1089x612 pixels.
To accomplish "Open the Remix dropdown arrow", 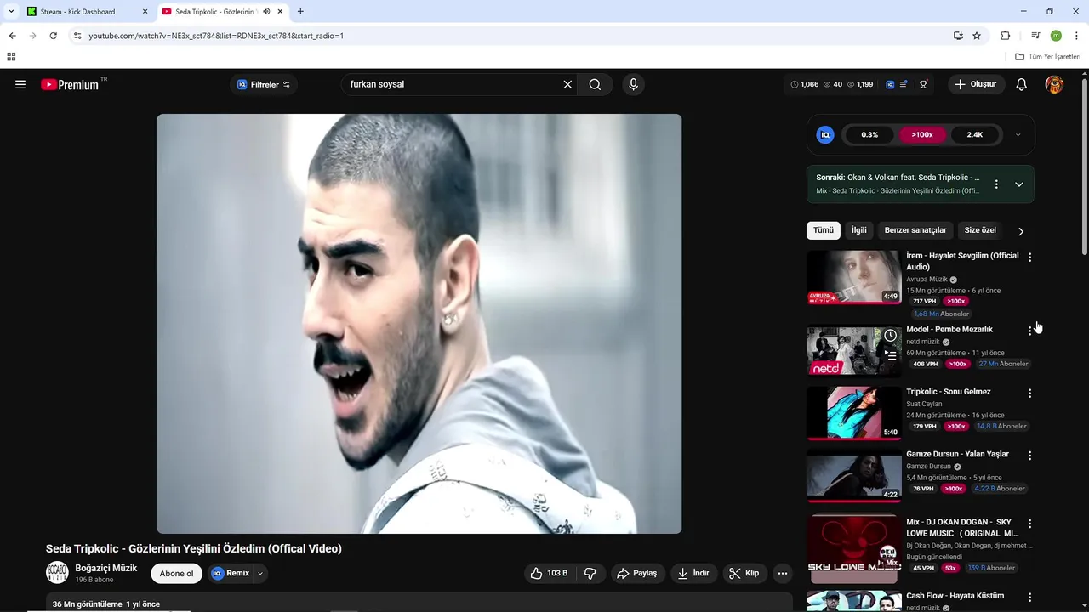I will coord(260,573).
